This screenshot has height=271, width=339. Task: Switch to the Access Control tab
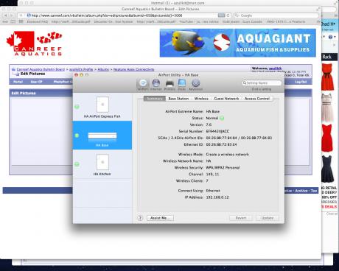257,99
